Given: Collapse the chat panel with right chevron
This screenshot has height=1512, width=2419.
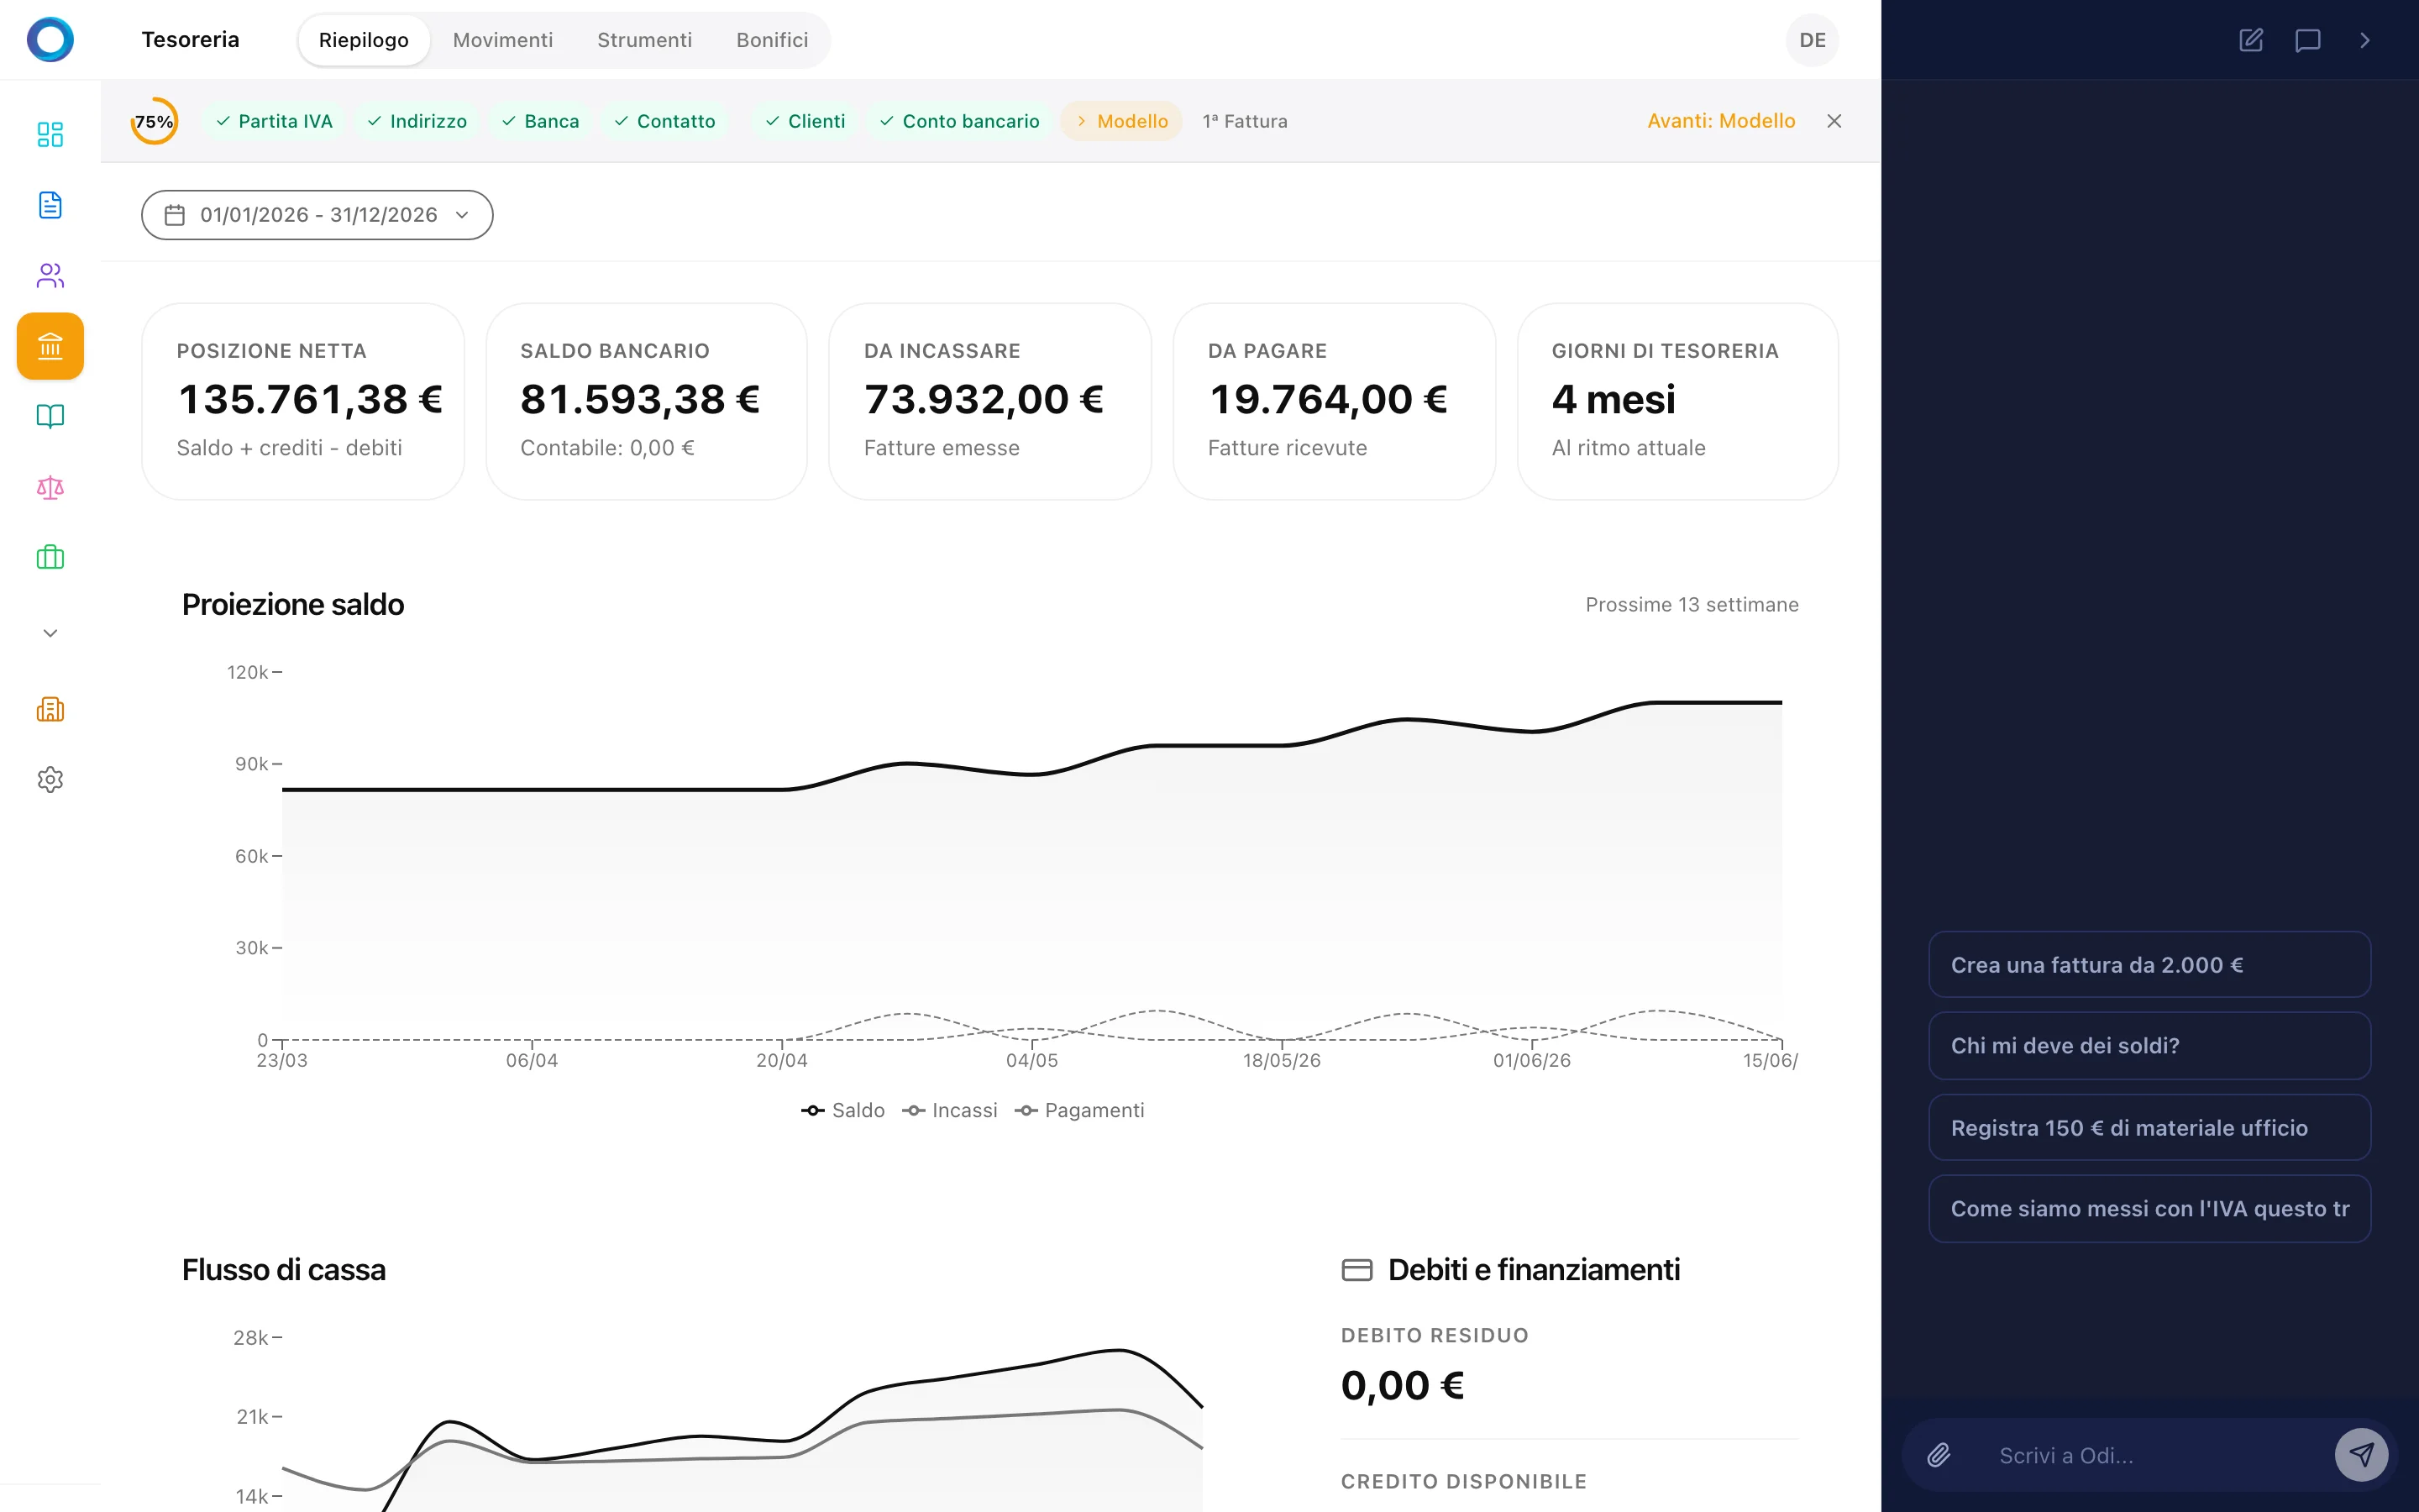Looking at the screenshot, I should point(2364,40).
